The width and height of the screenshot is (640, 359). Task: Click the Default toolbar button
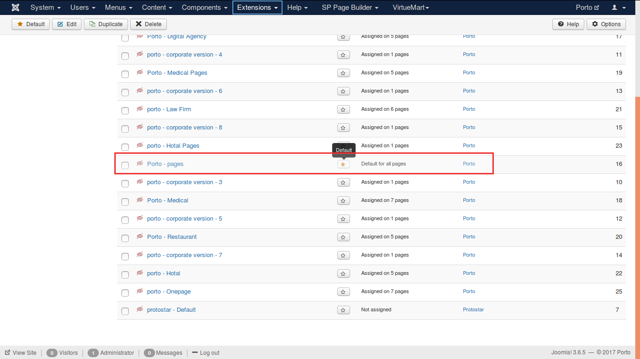point(31,24)
